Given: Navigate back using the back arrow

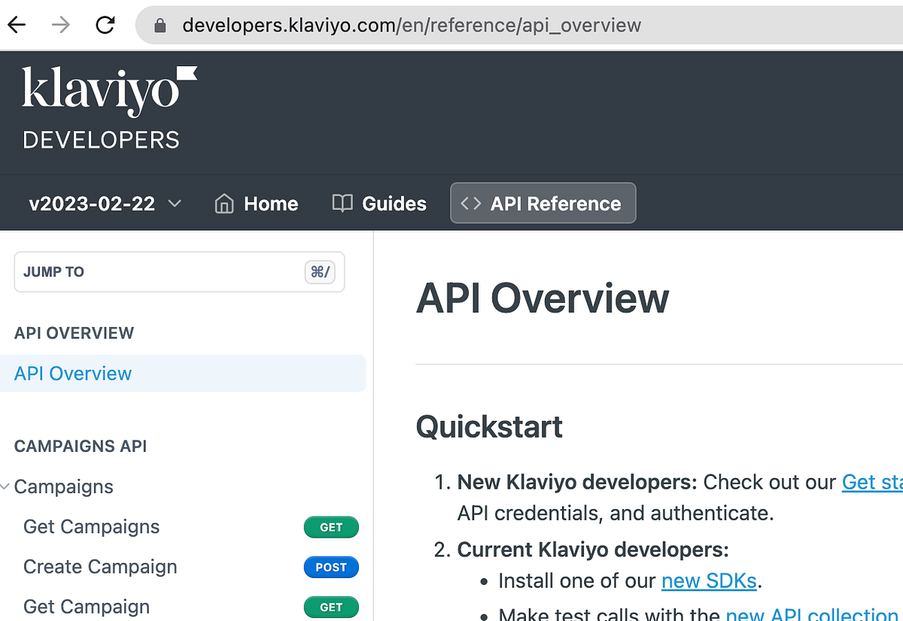Looking at the screenshot, I should (x=17, y=24).
